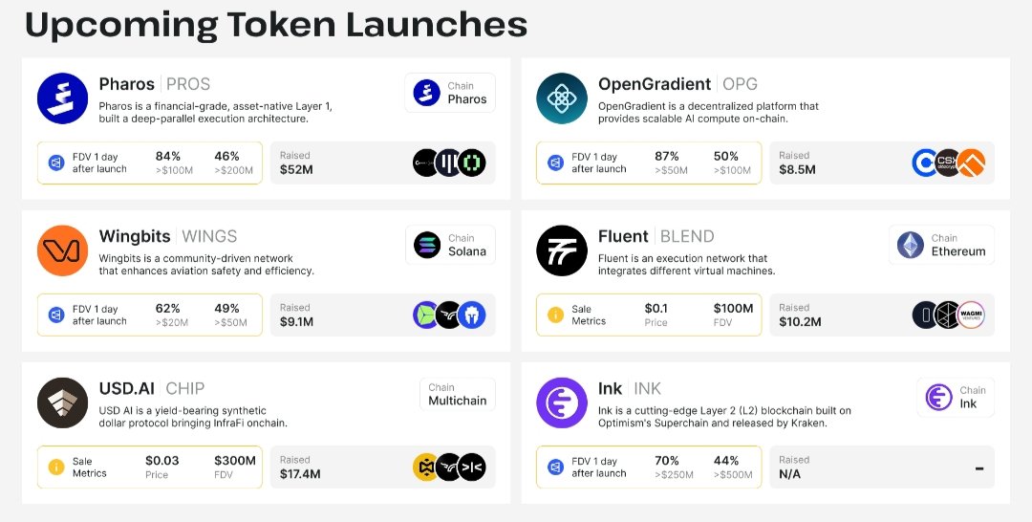The image size is (1032, 522).
Task: Click the Ink purple logo icon
Action: click(561, 402)
